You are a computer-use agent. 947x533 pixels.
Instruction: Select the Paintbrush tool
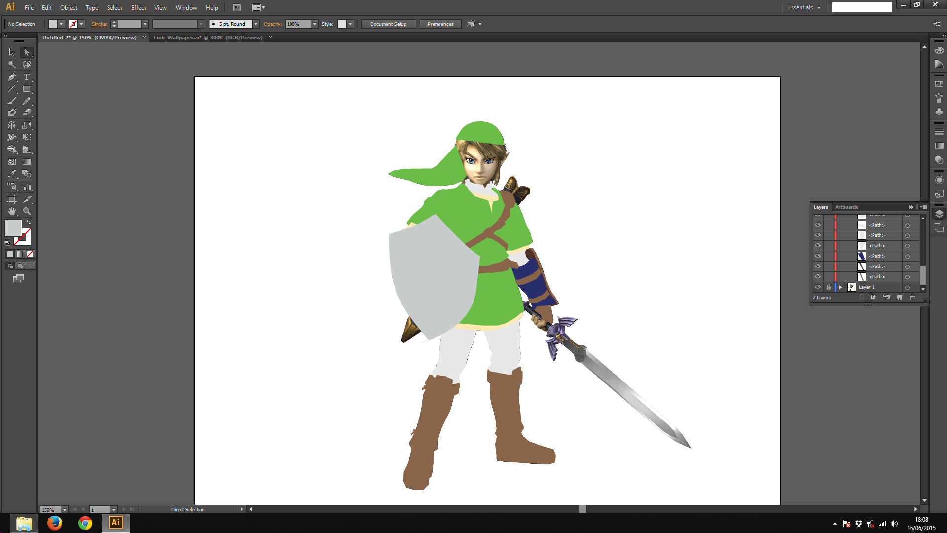12,101
